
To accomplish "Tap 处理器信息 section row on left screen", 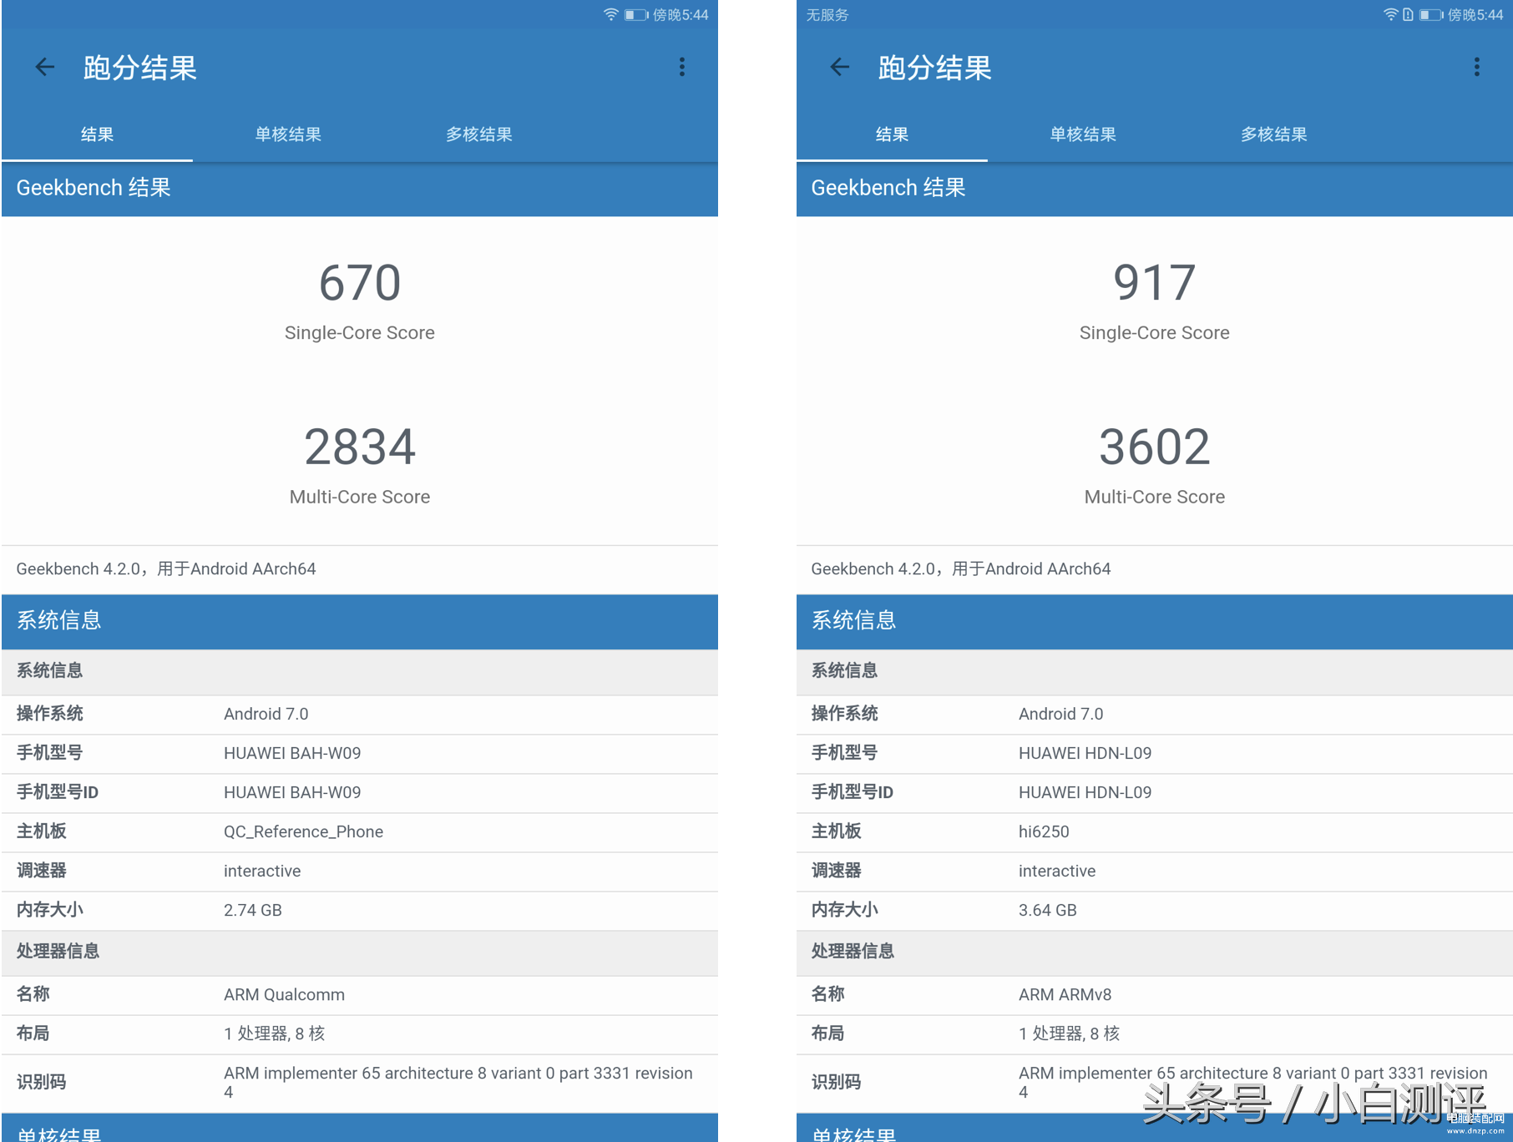I will (360, 952).
